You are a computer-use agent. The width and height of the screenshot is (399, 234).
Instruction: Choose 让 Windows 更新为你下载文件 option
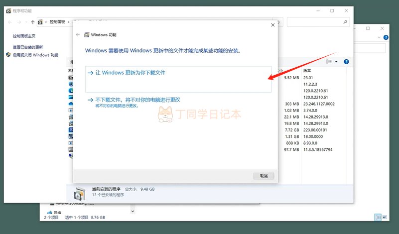[178, 79]
